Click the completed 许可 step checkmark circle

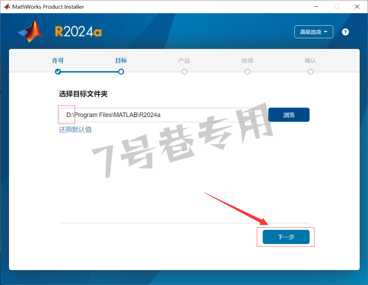pyautogui.click(x=58, y=72)
